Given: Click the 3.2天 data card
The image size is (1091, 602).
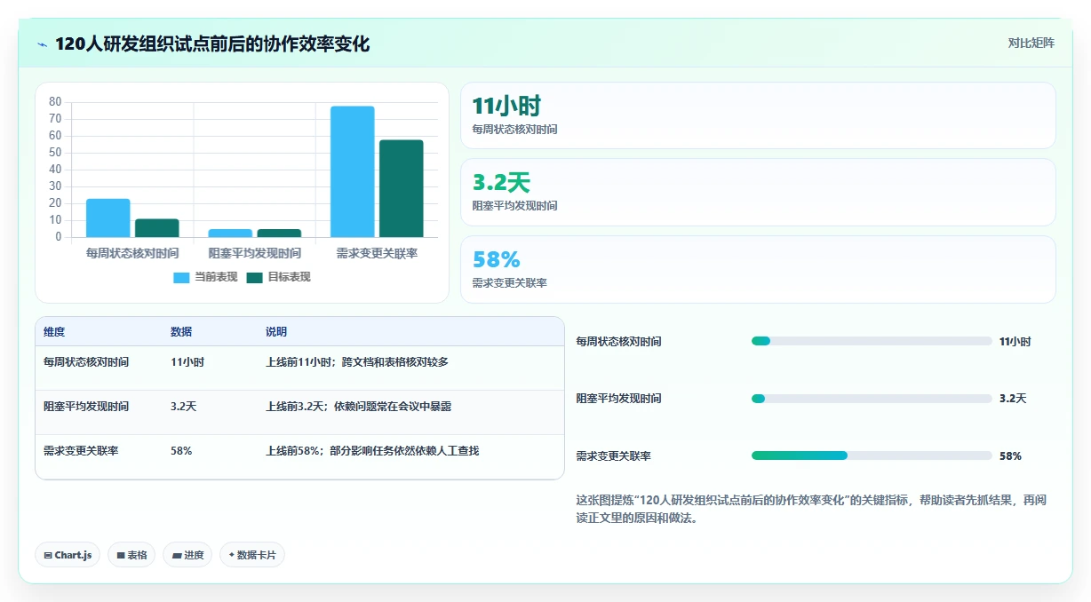Looking at the screenshot, I should pos(758,193).
